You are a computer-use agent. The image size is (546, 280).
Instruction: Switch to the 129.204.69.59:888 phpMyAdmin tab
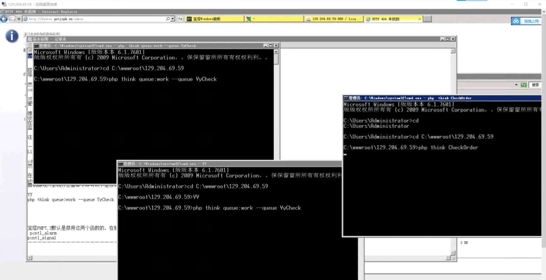point(334,19)
